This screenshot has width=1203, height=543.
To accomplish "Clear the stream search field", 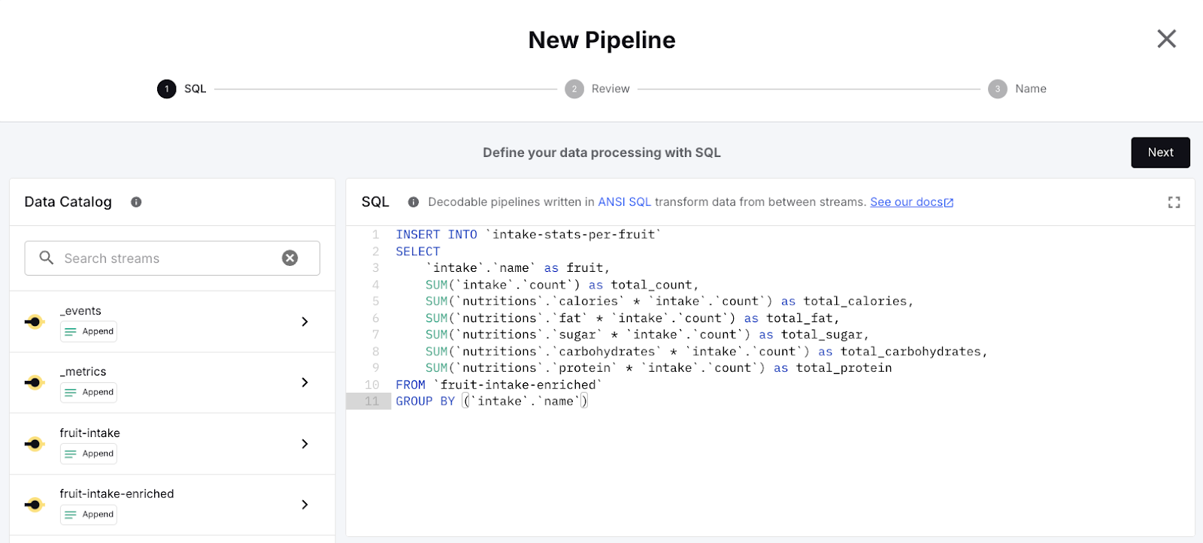I will click(289, 258).
